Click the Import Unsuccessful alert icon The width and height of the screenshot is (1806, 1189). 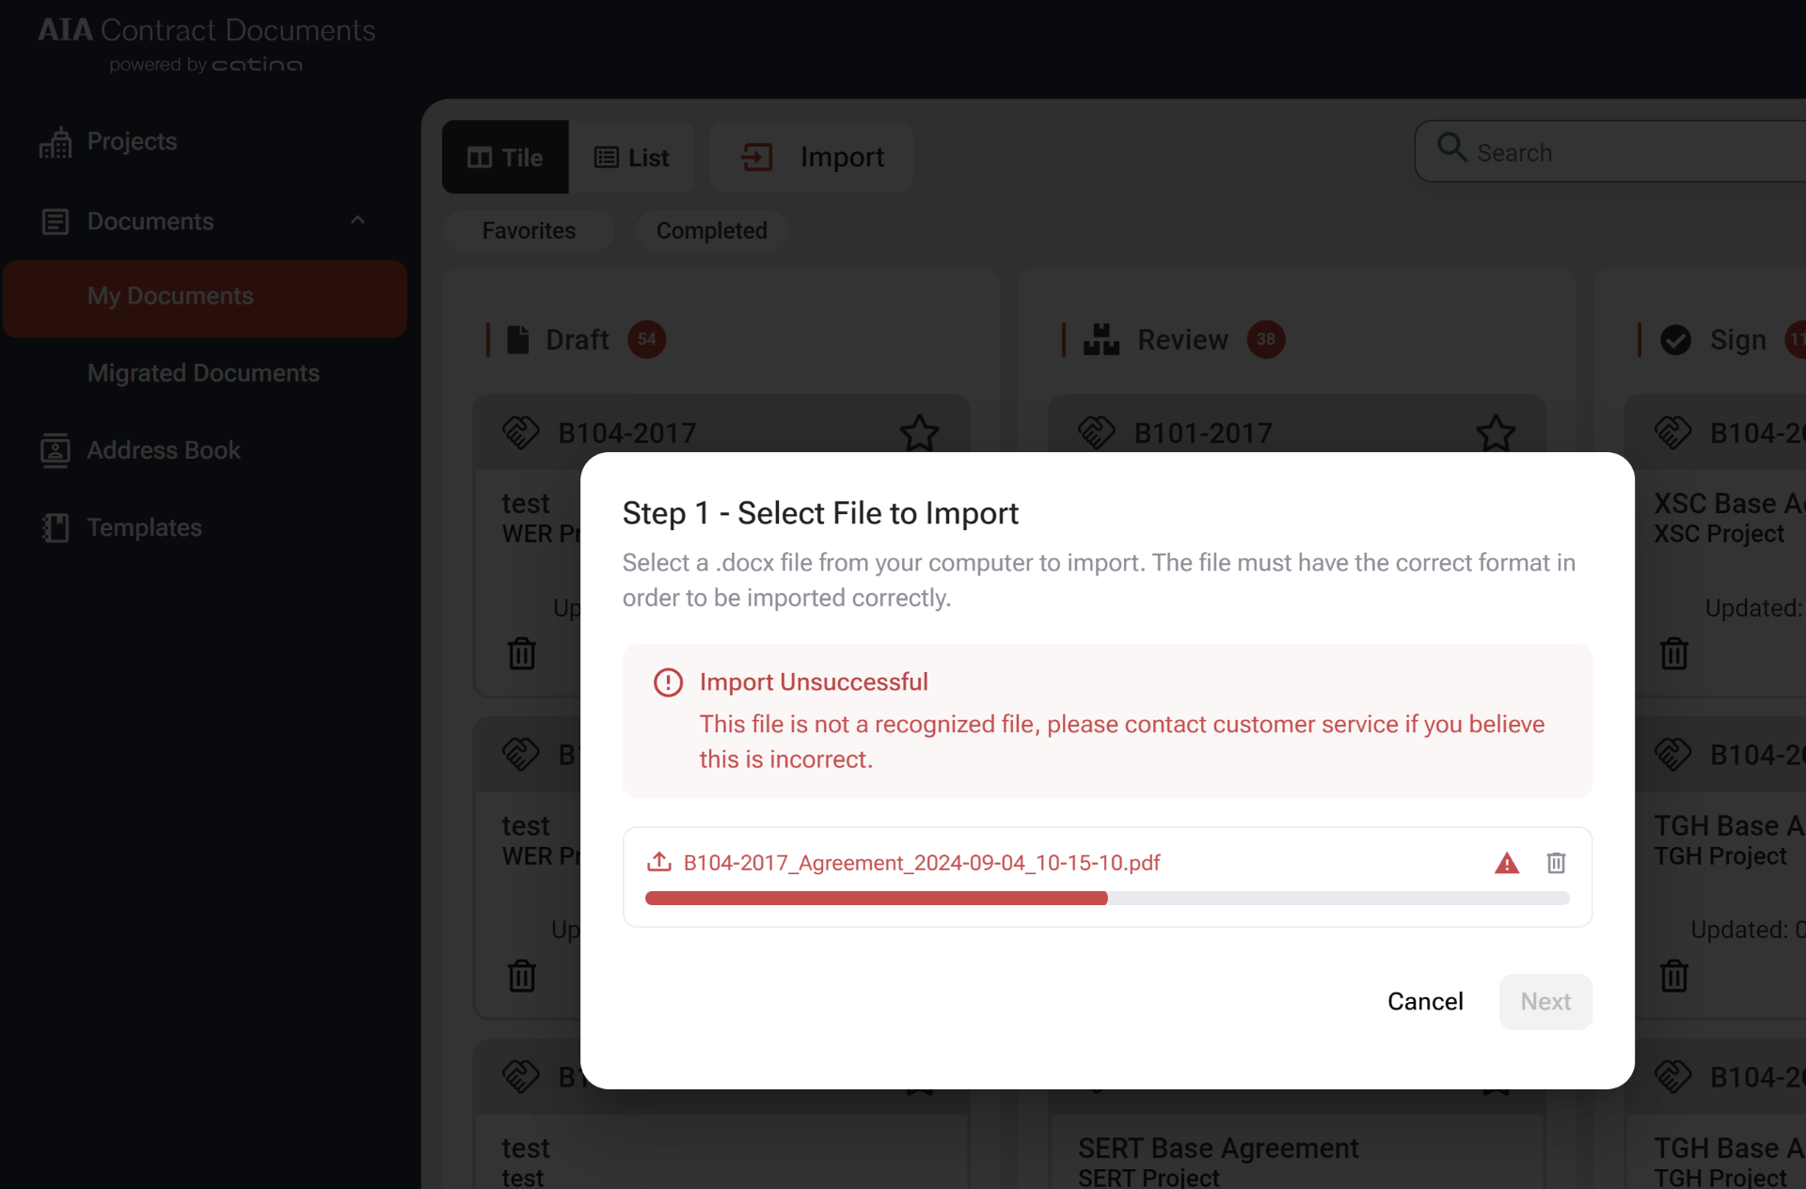(x=668, y=682)
